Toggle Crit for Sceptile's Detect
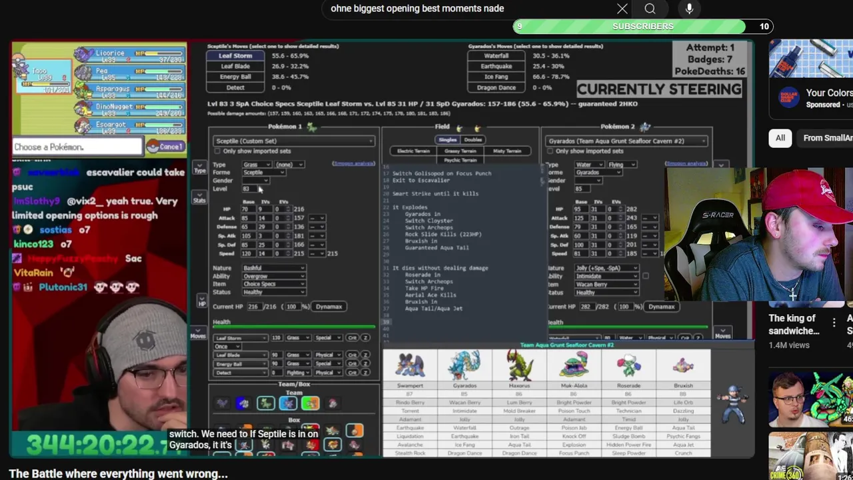 point(353,372)
